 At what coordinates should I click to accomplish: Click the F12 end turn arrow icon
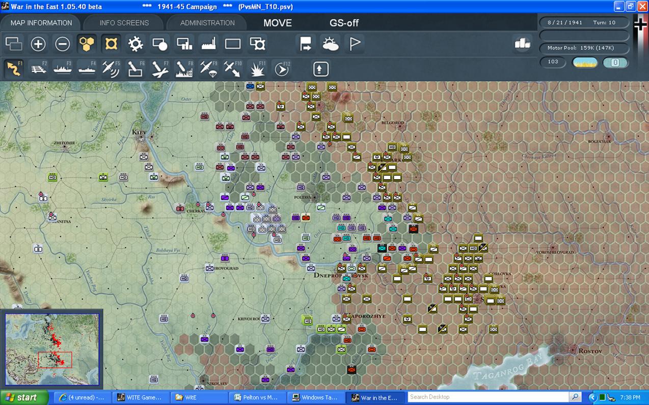pyautogui.click(x=281, y=69)
